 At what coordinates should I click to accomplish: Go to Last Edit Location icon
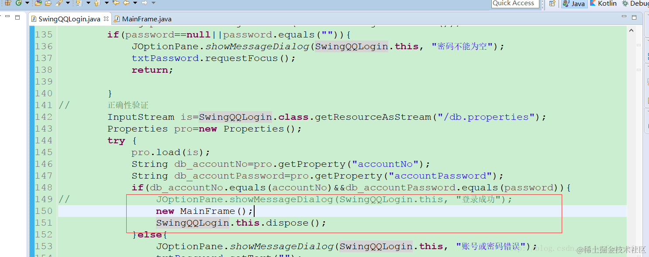(x=116, y=3)
